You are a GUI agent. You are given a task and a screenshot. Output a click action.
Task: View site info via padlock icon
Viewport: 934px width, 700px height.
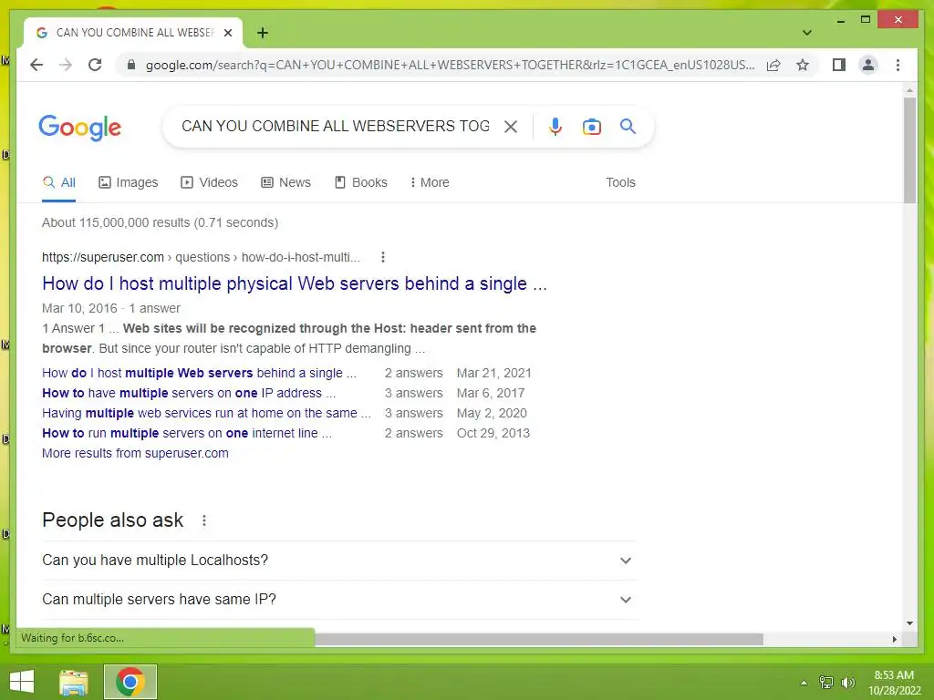point(131,65)
